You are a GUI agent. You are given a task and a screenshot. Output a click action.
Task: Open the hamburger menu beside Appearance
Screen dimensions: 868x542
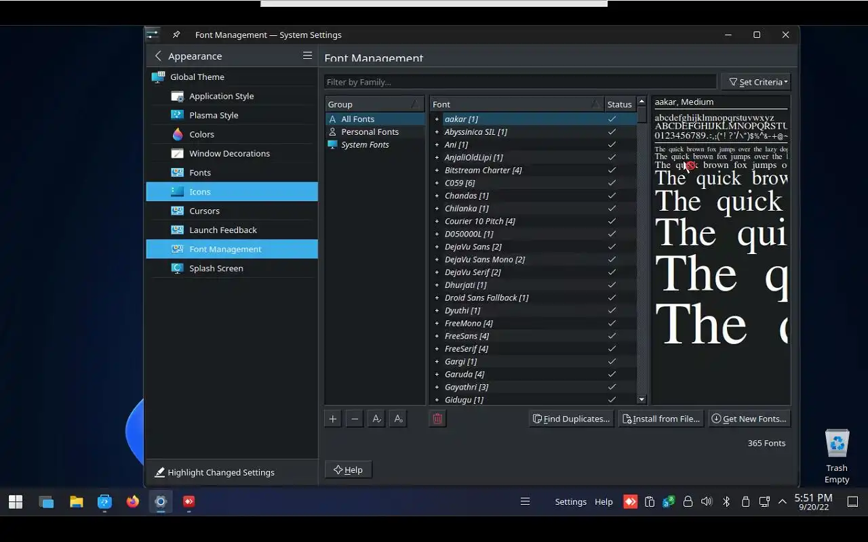pyautogui.click(x=307, y=56)
